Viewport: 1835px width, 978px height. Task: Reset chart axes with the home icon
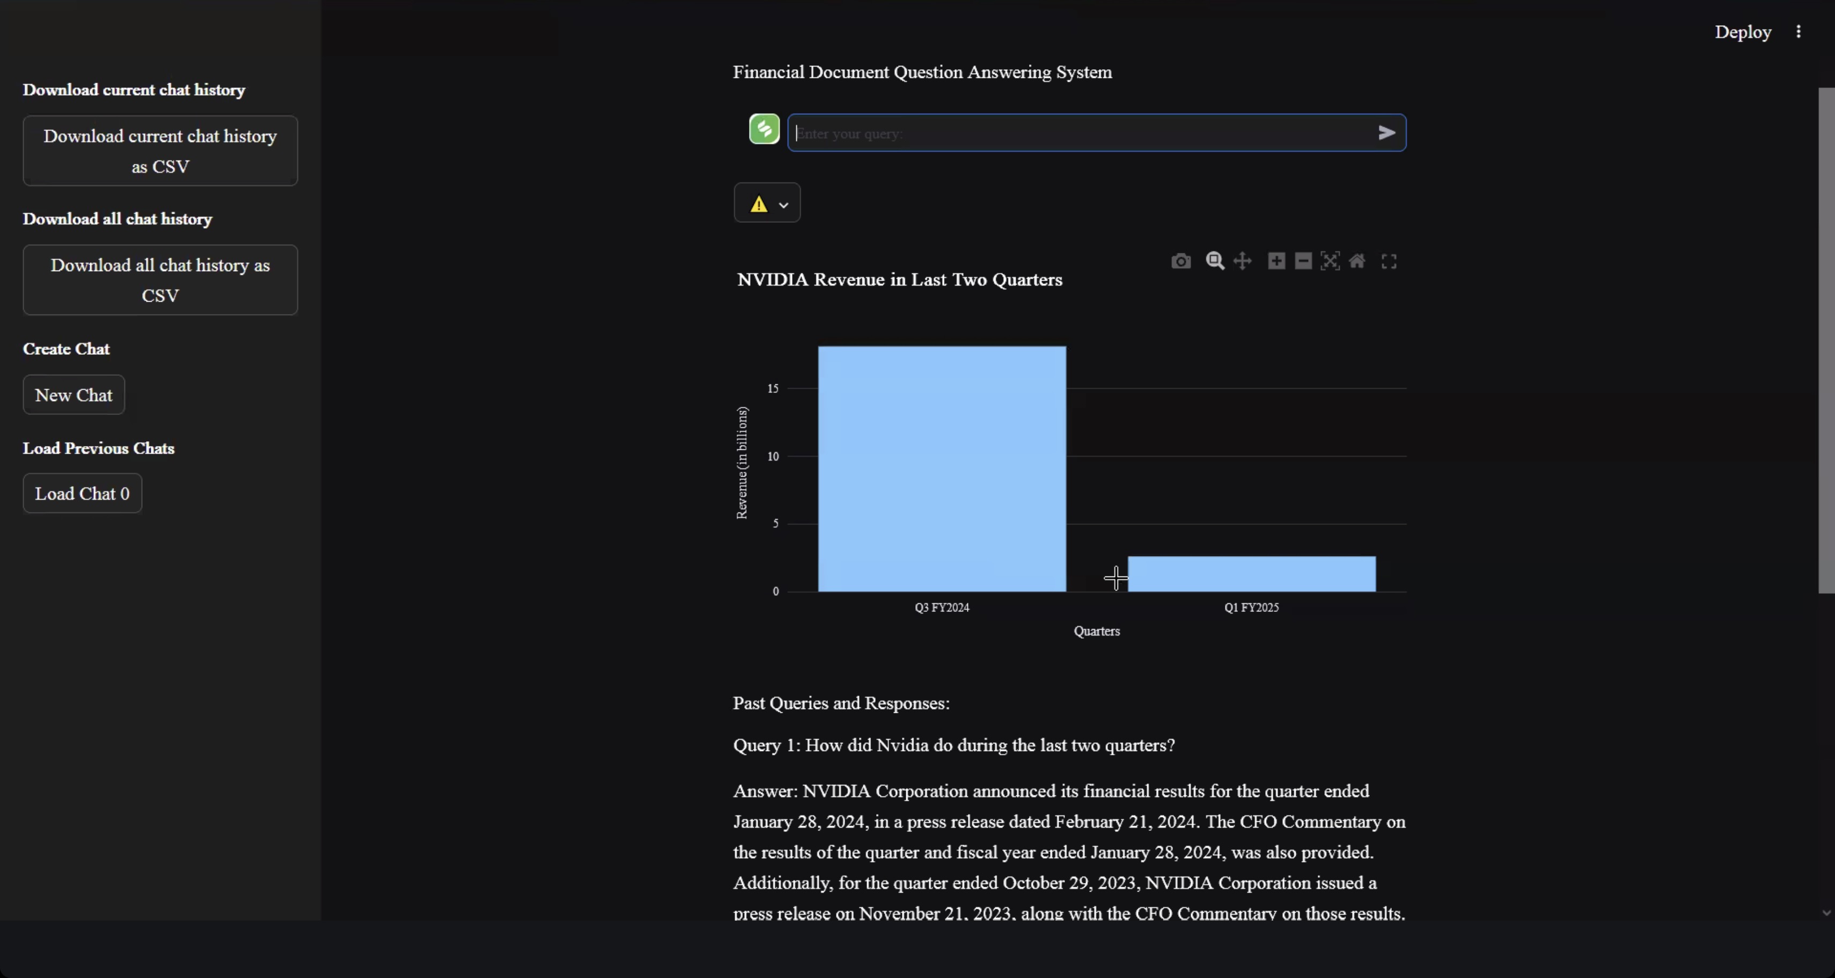point(1357,261)
